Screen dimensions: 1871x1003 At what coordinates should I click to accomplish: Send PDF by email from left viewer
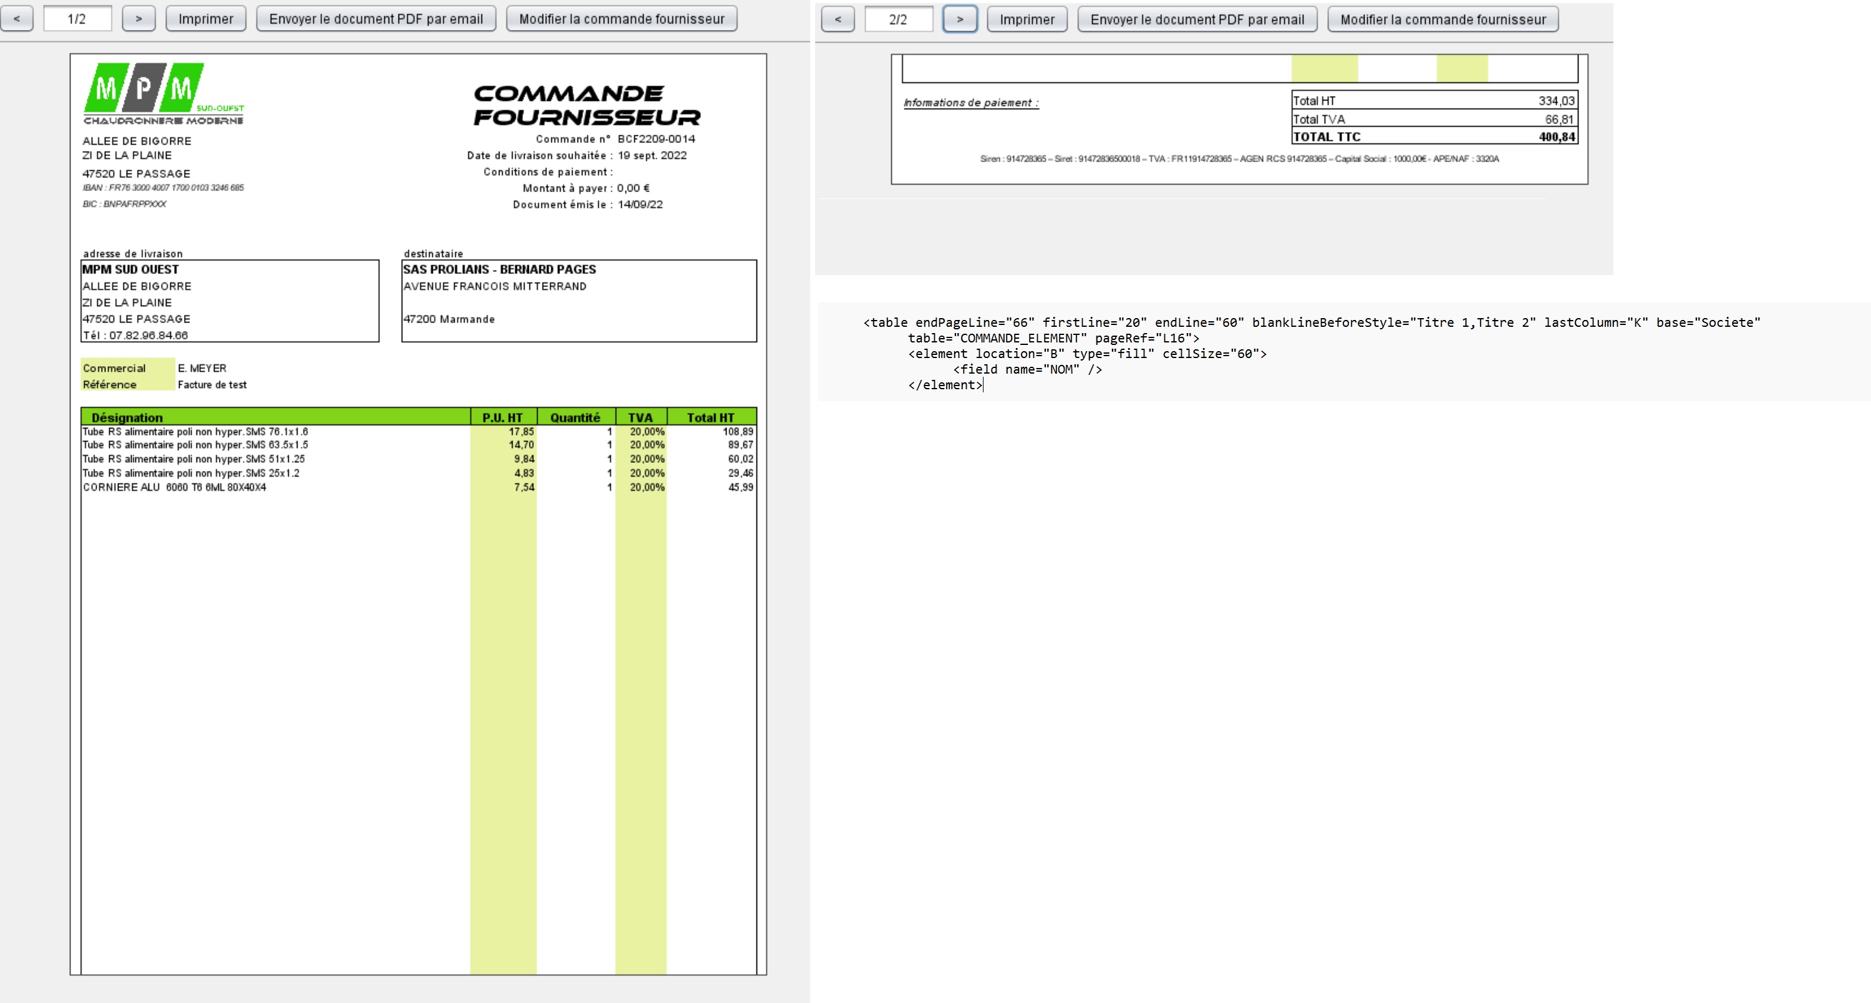(375, 19)
